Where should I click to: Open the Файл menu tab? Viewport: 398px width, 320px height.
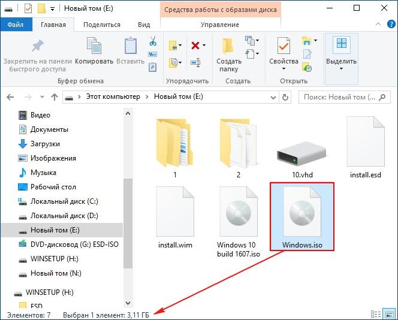click(16, 25)
